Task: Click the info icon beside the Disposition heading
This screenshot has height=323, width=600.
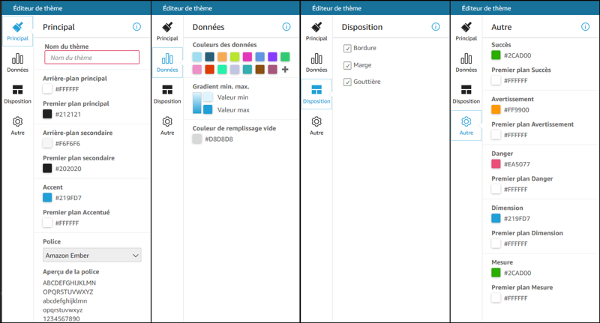Action: [x=436, y=27]
